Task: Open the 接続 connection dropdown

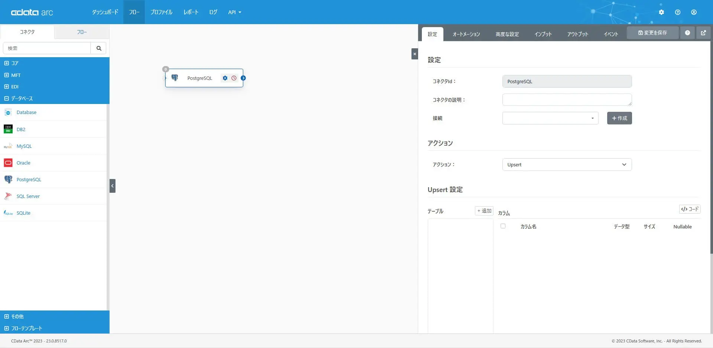Action: click(550, 118)
